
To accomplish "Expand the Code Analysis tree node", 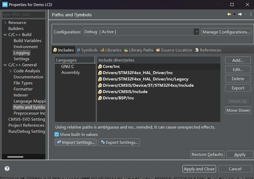I will (10, 71).
